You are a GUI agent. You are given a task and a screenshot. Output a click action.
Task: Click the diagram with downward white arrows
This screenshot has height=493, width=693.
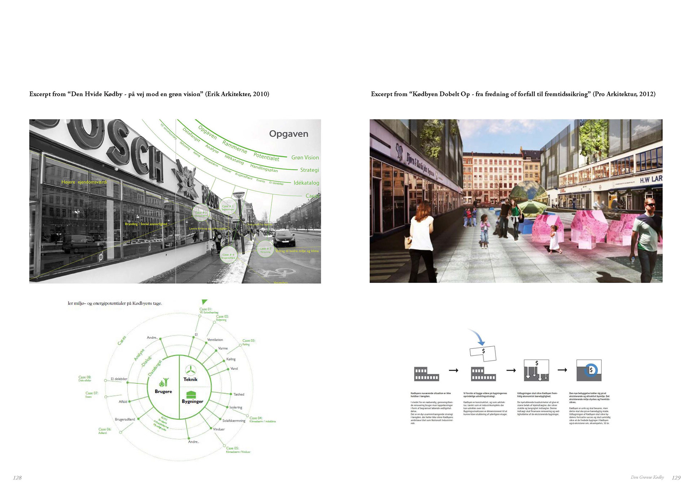[x=536, y=370]
